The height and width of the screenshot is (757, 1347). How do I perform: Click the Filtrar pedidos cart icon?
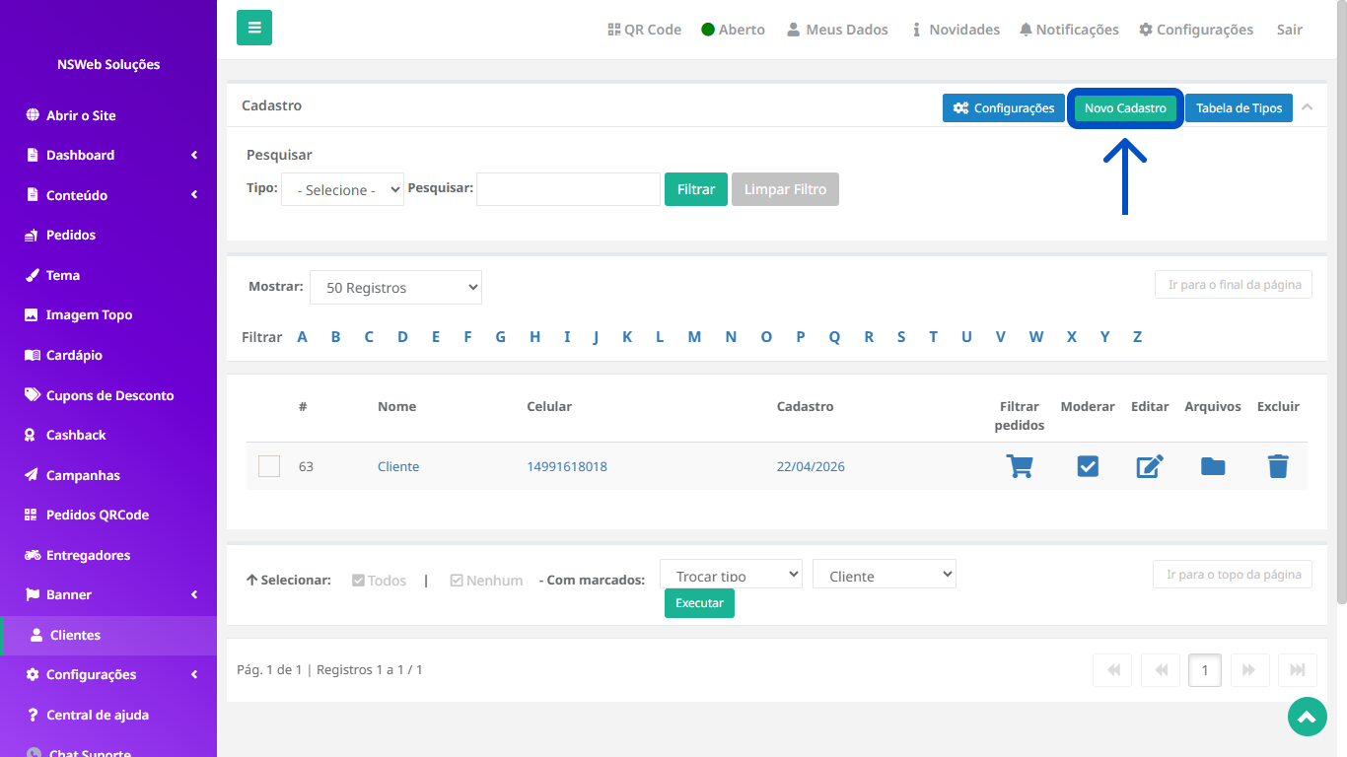(x=1020, y=466)
